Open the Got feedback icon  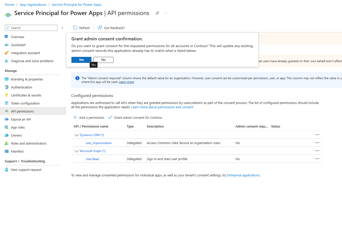pyautogui.click(x=100, y=28)
